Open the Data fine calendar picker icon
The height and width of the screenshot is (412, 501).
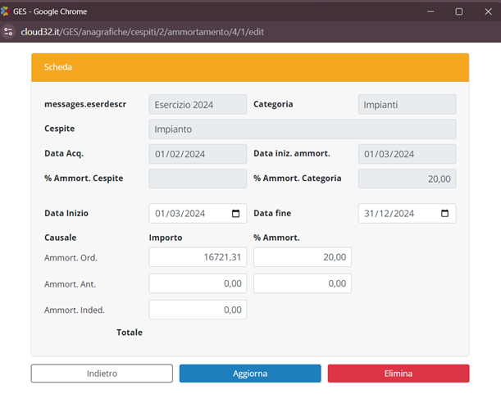pyautogui.click(x=445, y=214)
